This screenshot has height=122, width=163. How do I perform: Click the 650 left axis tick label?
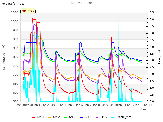[x=16, y=84]
